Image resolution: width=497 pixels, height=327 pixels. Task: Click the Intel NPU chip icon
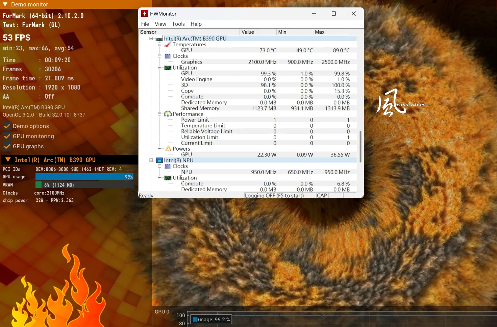(x=159, y=160)
